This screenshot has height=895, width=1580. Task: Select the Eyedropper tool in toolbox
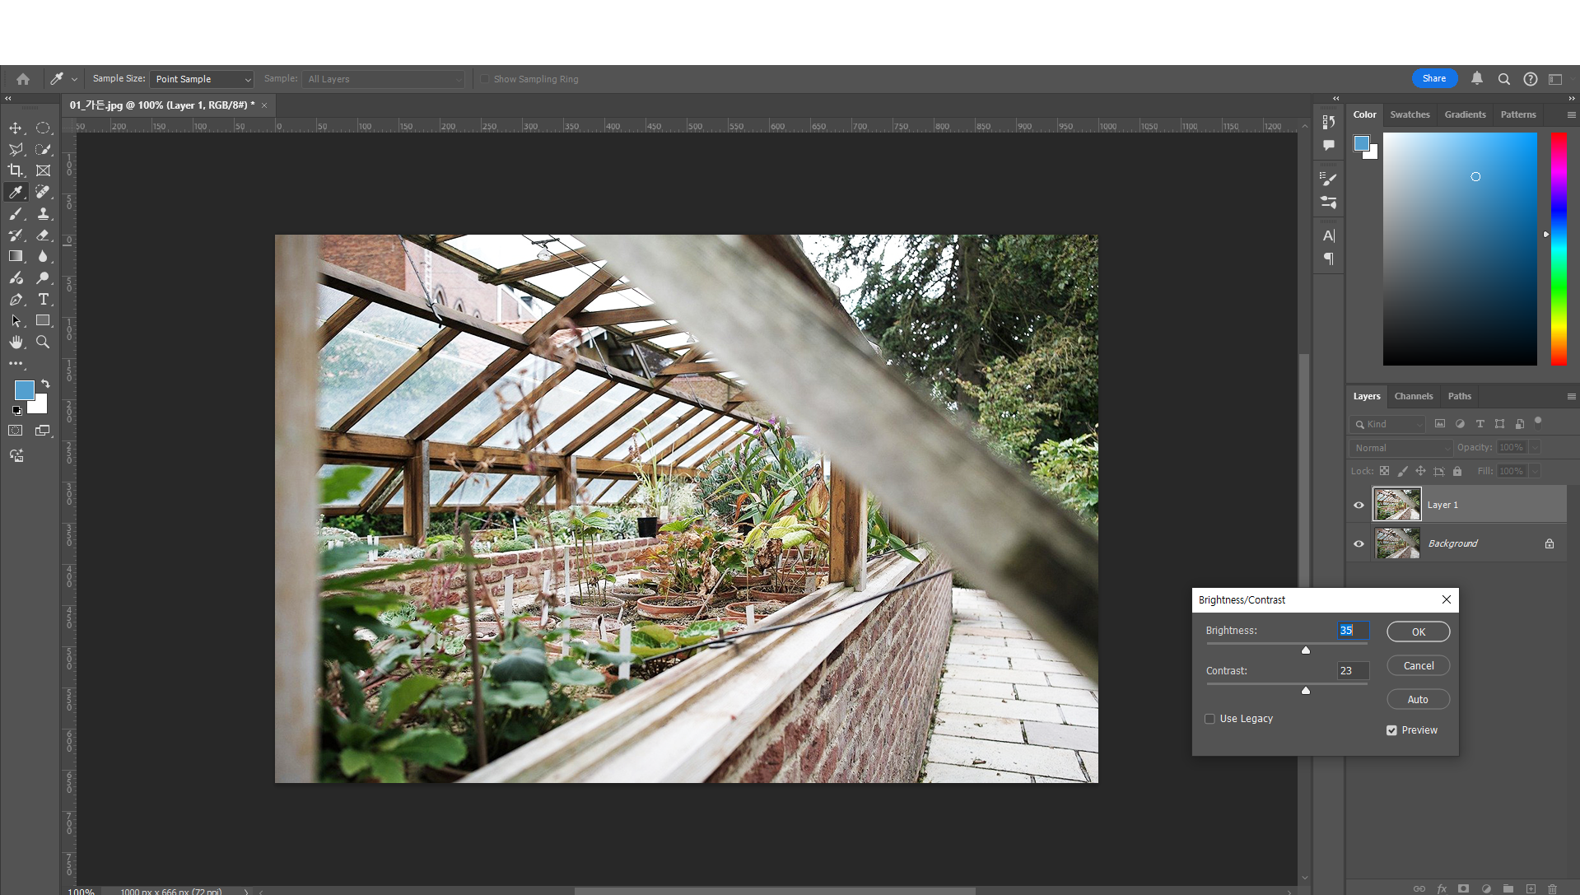[x=16, y=192]
